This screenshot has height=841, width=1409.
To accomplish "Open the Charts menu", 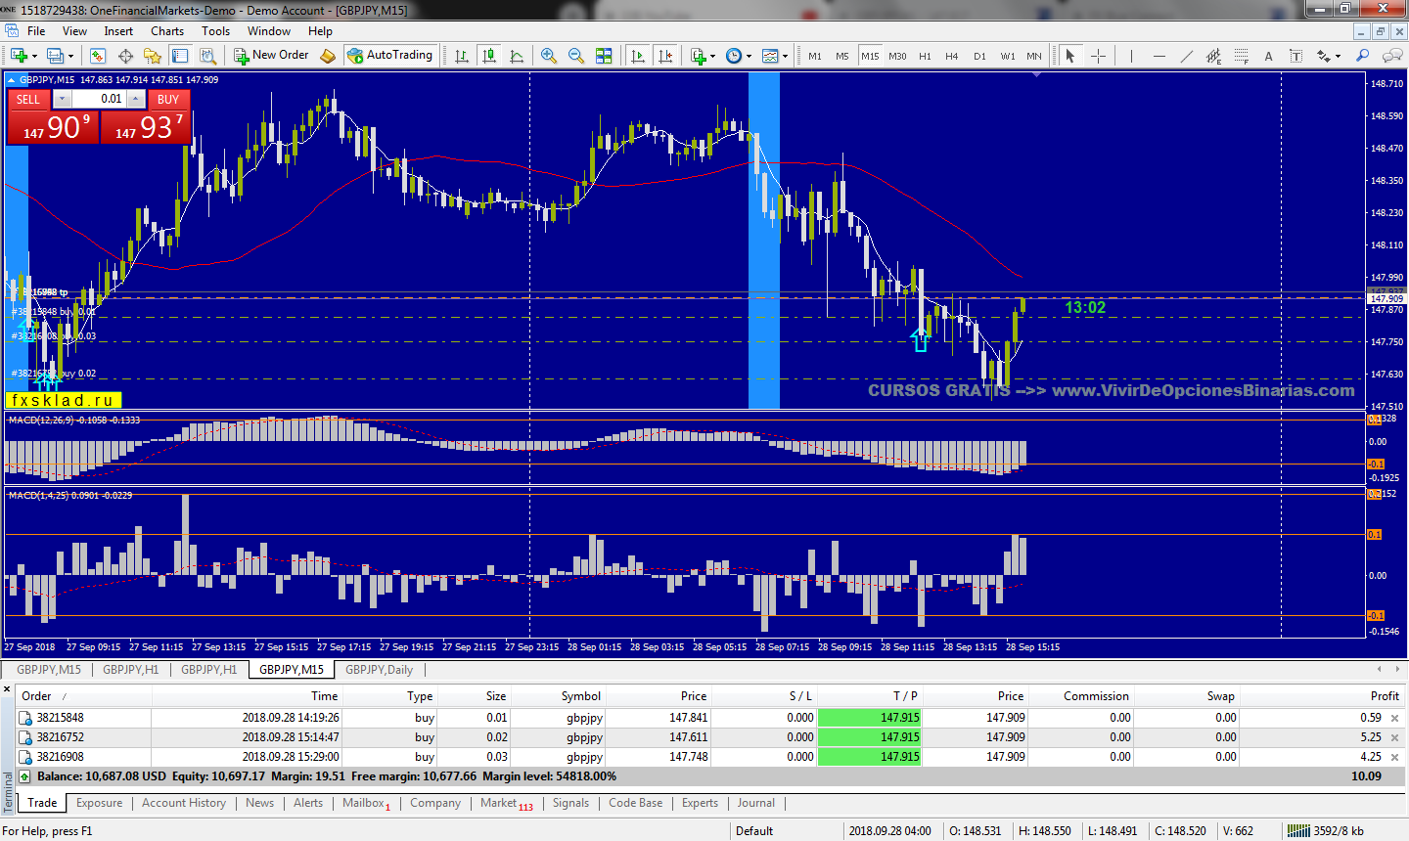I will [166, 31].
